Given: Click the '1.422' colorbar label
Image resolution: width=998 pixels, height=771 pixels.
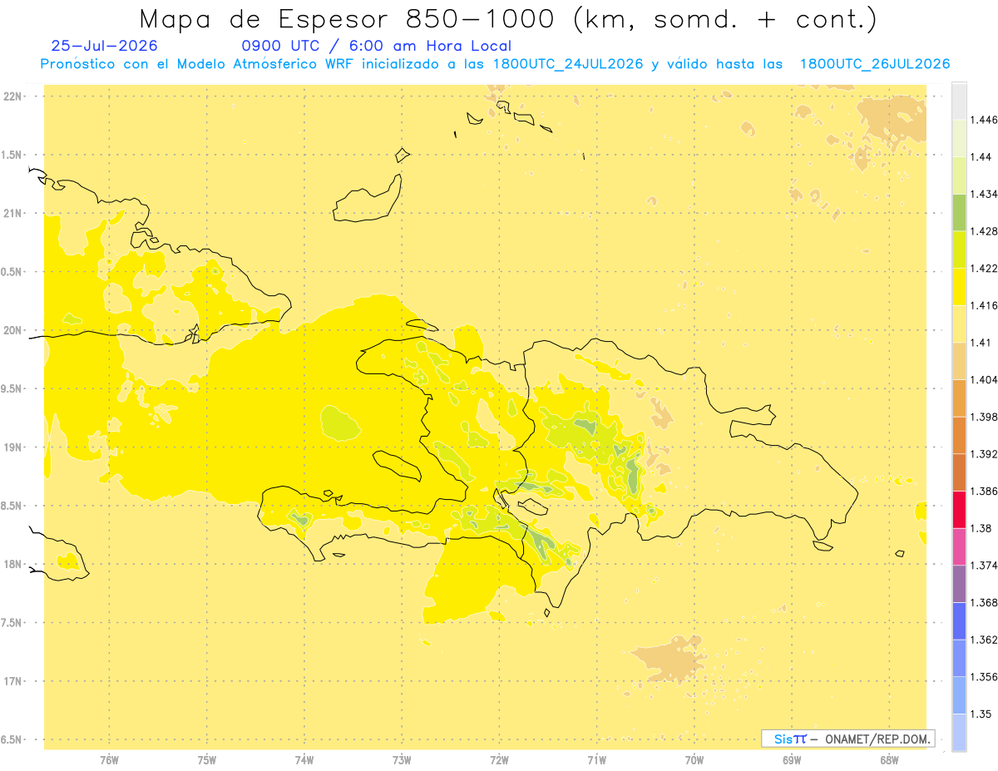Looking at the screenshot, I should pyautogui.click(x=985, y=268).
